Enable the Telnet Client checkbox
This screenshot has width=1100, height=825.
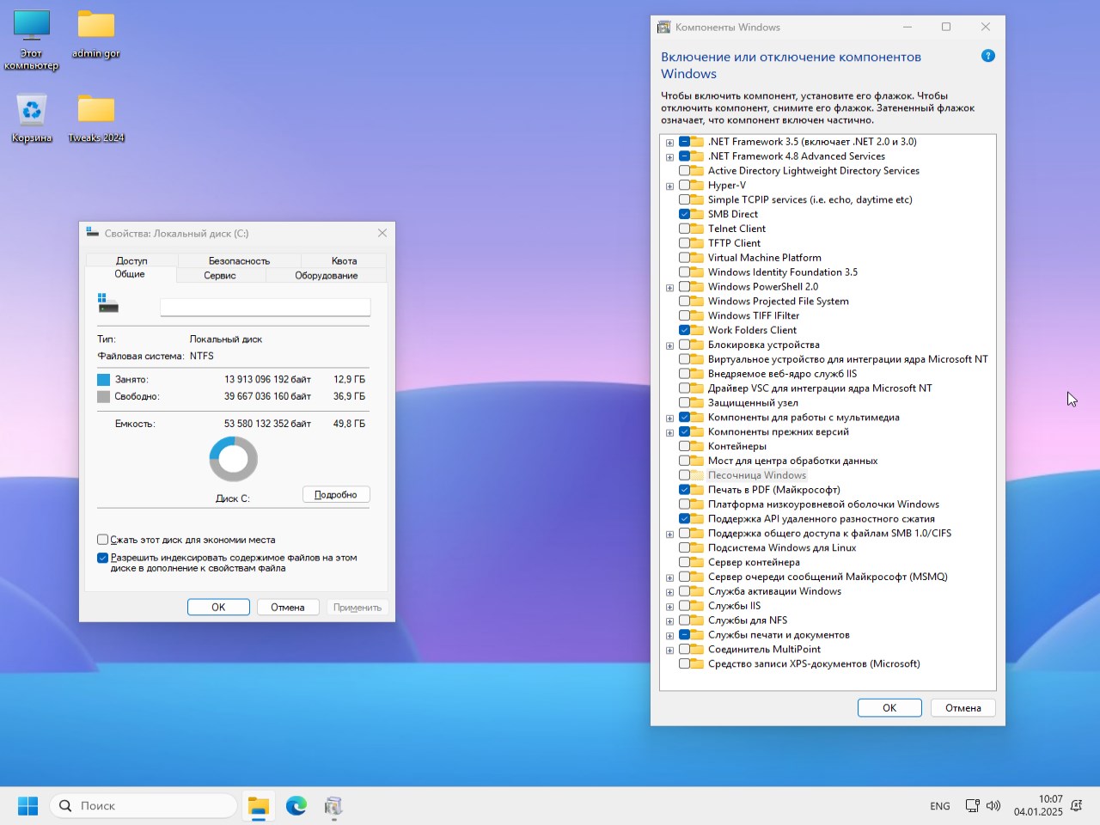pos(685,229)
